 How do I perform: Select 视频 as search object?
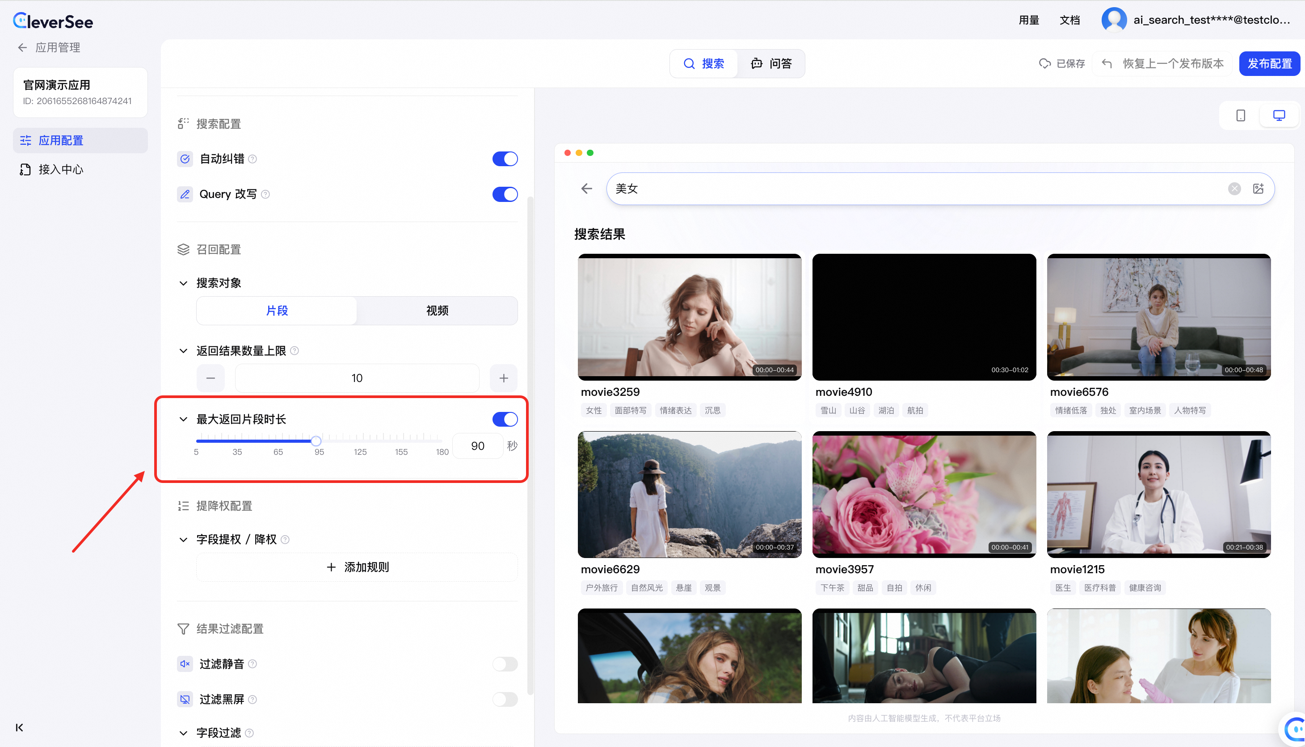437,311
